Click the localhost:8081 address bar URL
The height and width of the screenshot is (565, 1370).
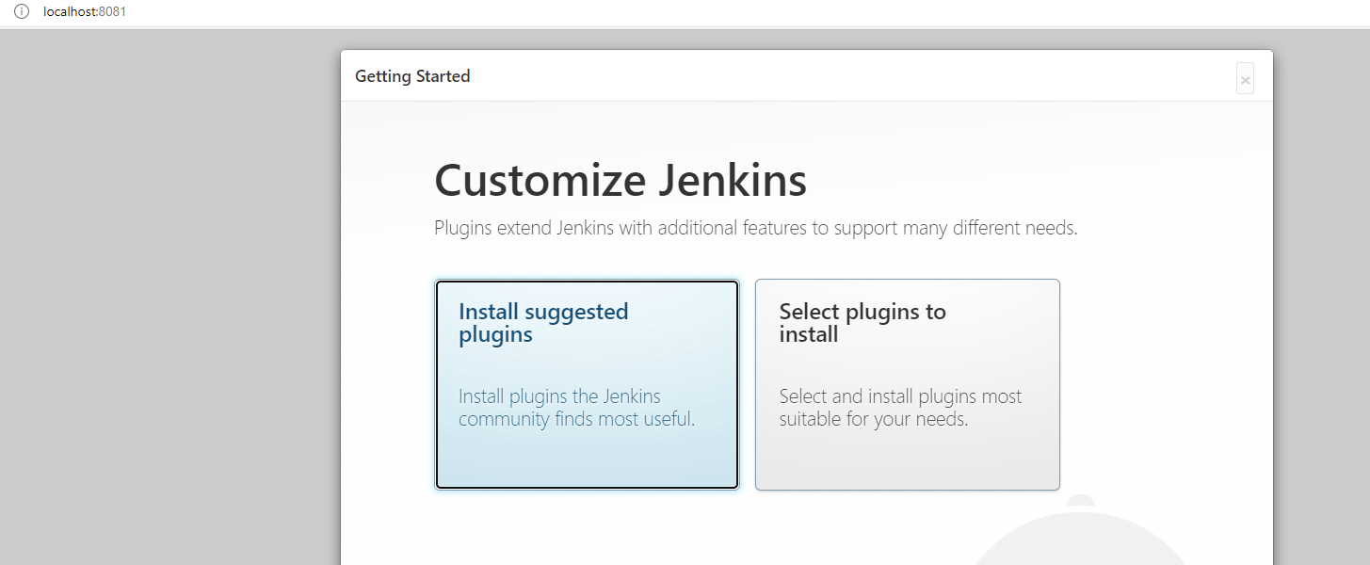click(85, 12)
